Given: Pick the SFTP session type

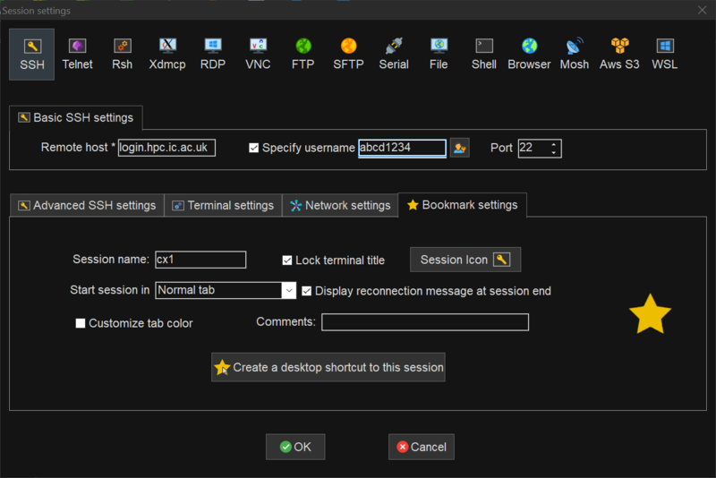Looking at the screenshot, I should tap(348, 55).
